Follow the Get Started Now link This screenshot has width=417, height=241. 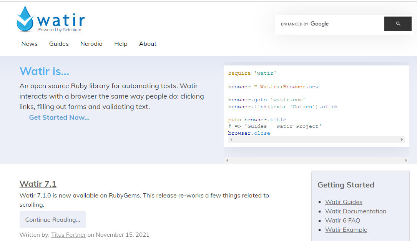(x=59, y=117)
